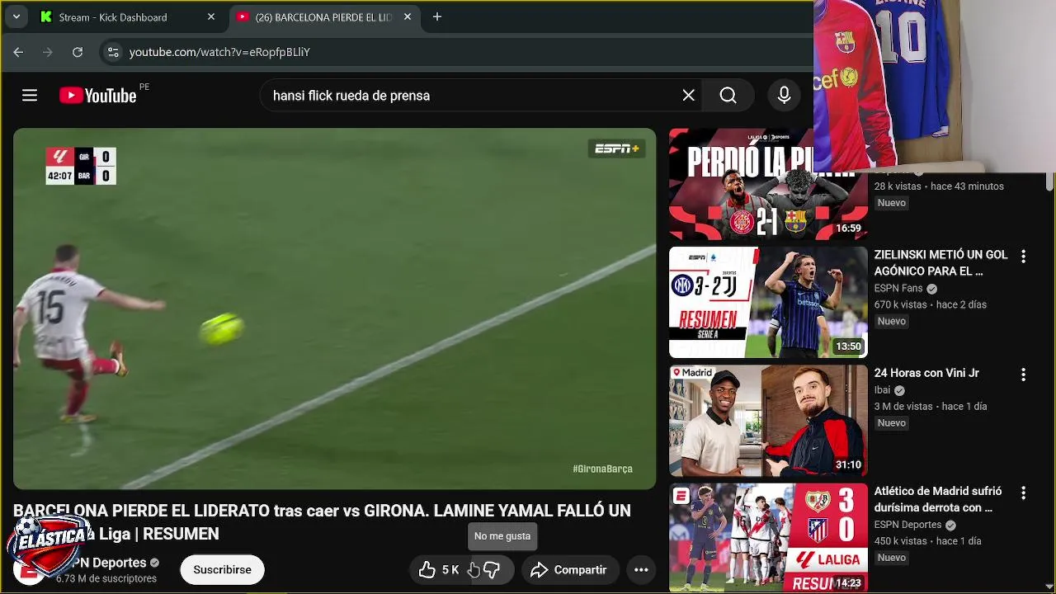The width and height of the screenshot is (1056, 594).
Task: Close the Kick Dashboard tab
Action: 211,16
